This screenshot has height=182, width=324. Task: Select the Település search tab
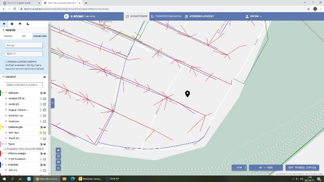click(8, 36)
